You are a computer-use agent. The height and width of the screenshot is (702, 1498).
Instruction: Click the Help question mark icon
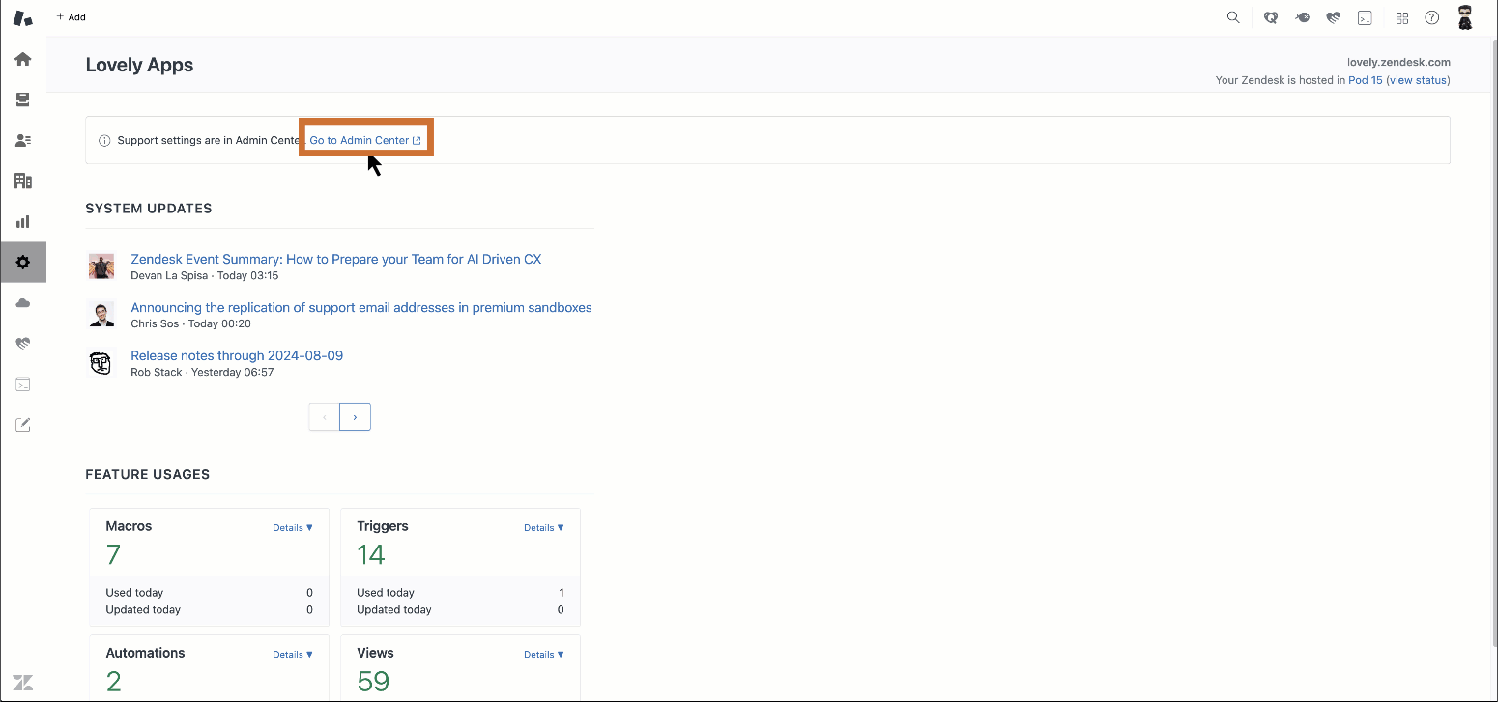pyautogui.click(x=1432, y=17)
